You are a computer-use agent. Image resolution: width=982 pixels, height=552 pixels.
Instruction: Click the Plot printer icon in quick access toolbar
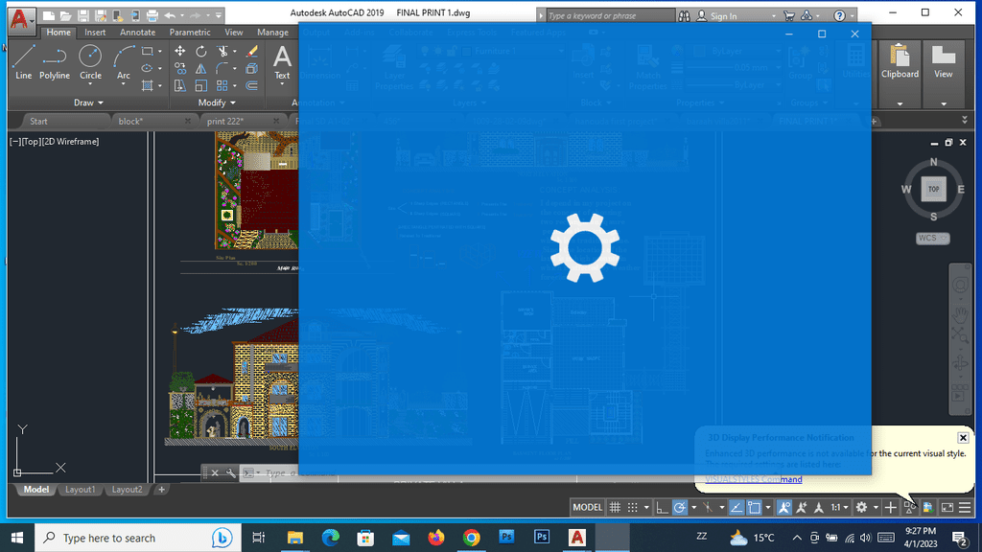[x=152, y=15]
